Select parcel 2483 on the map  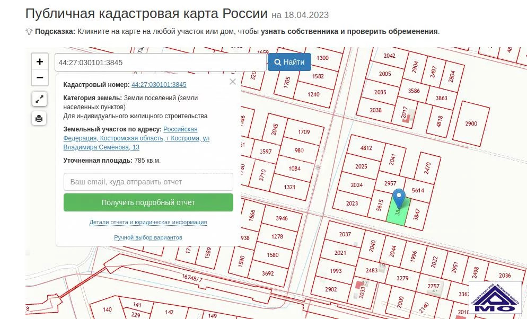pyautogui.click(x=371, y=270)
